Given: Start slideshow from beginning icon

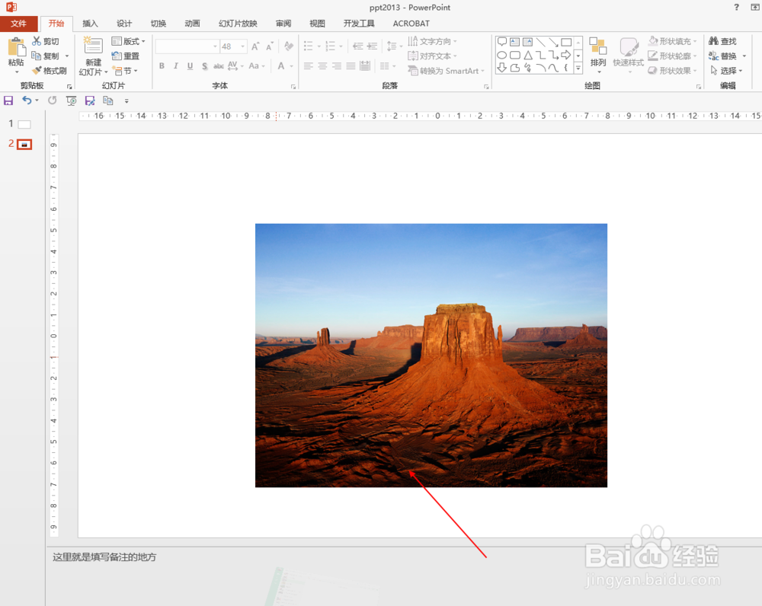Looking at the screenshot, I should click(72, 100).
